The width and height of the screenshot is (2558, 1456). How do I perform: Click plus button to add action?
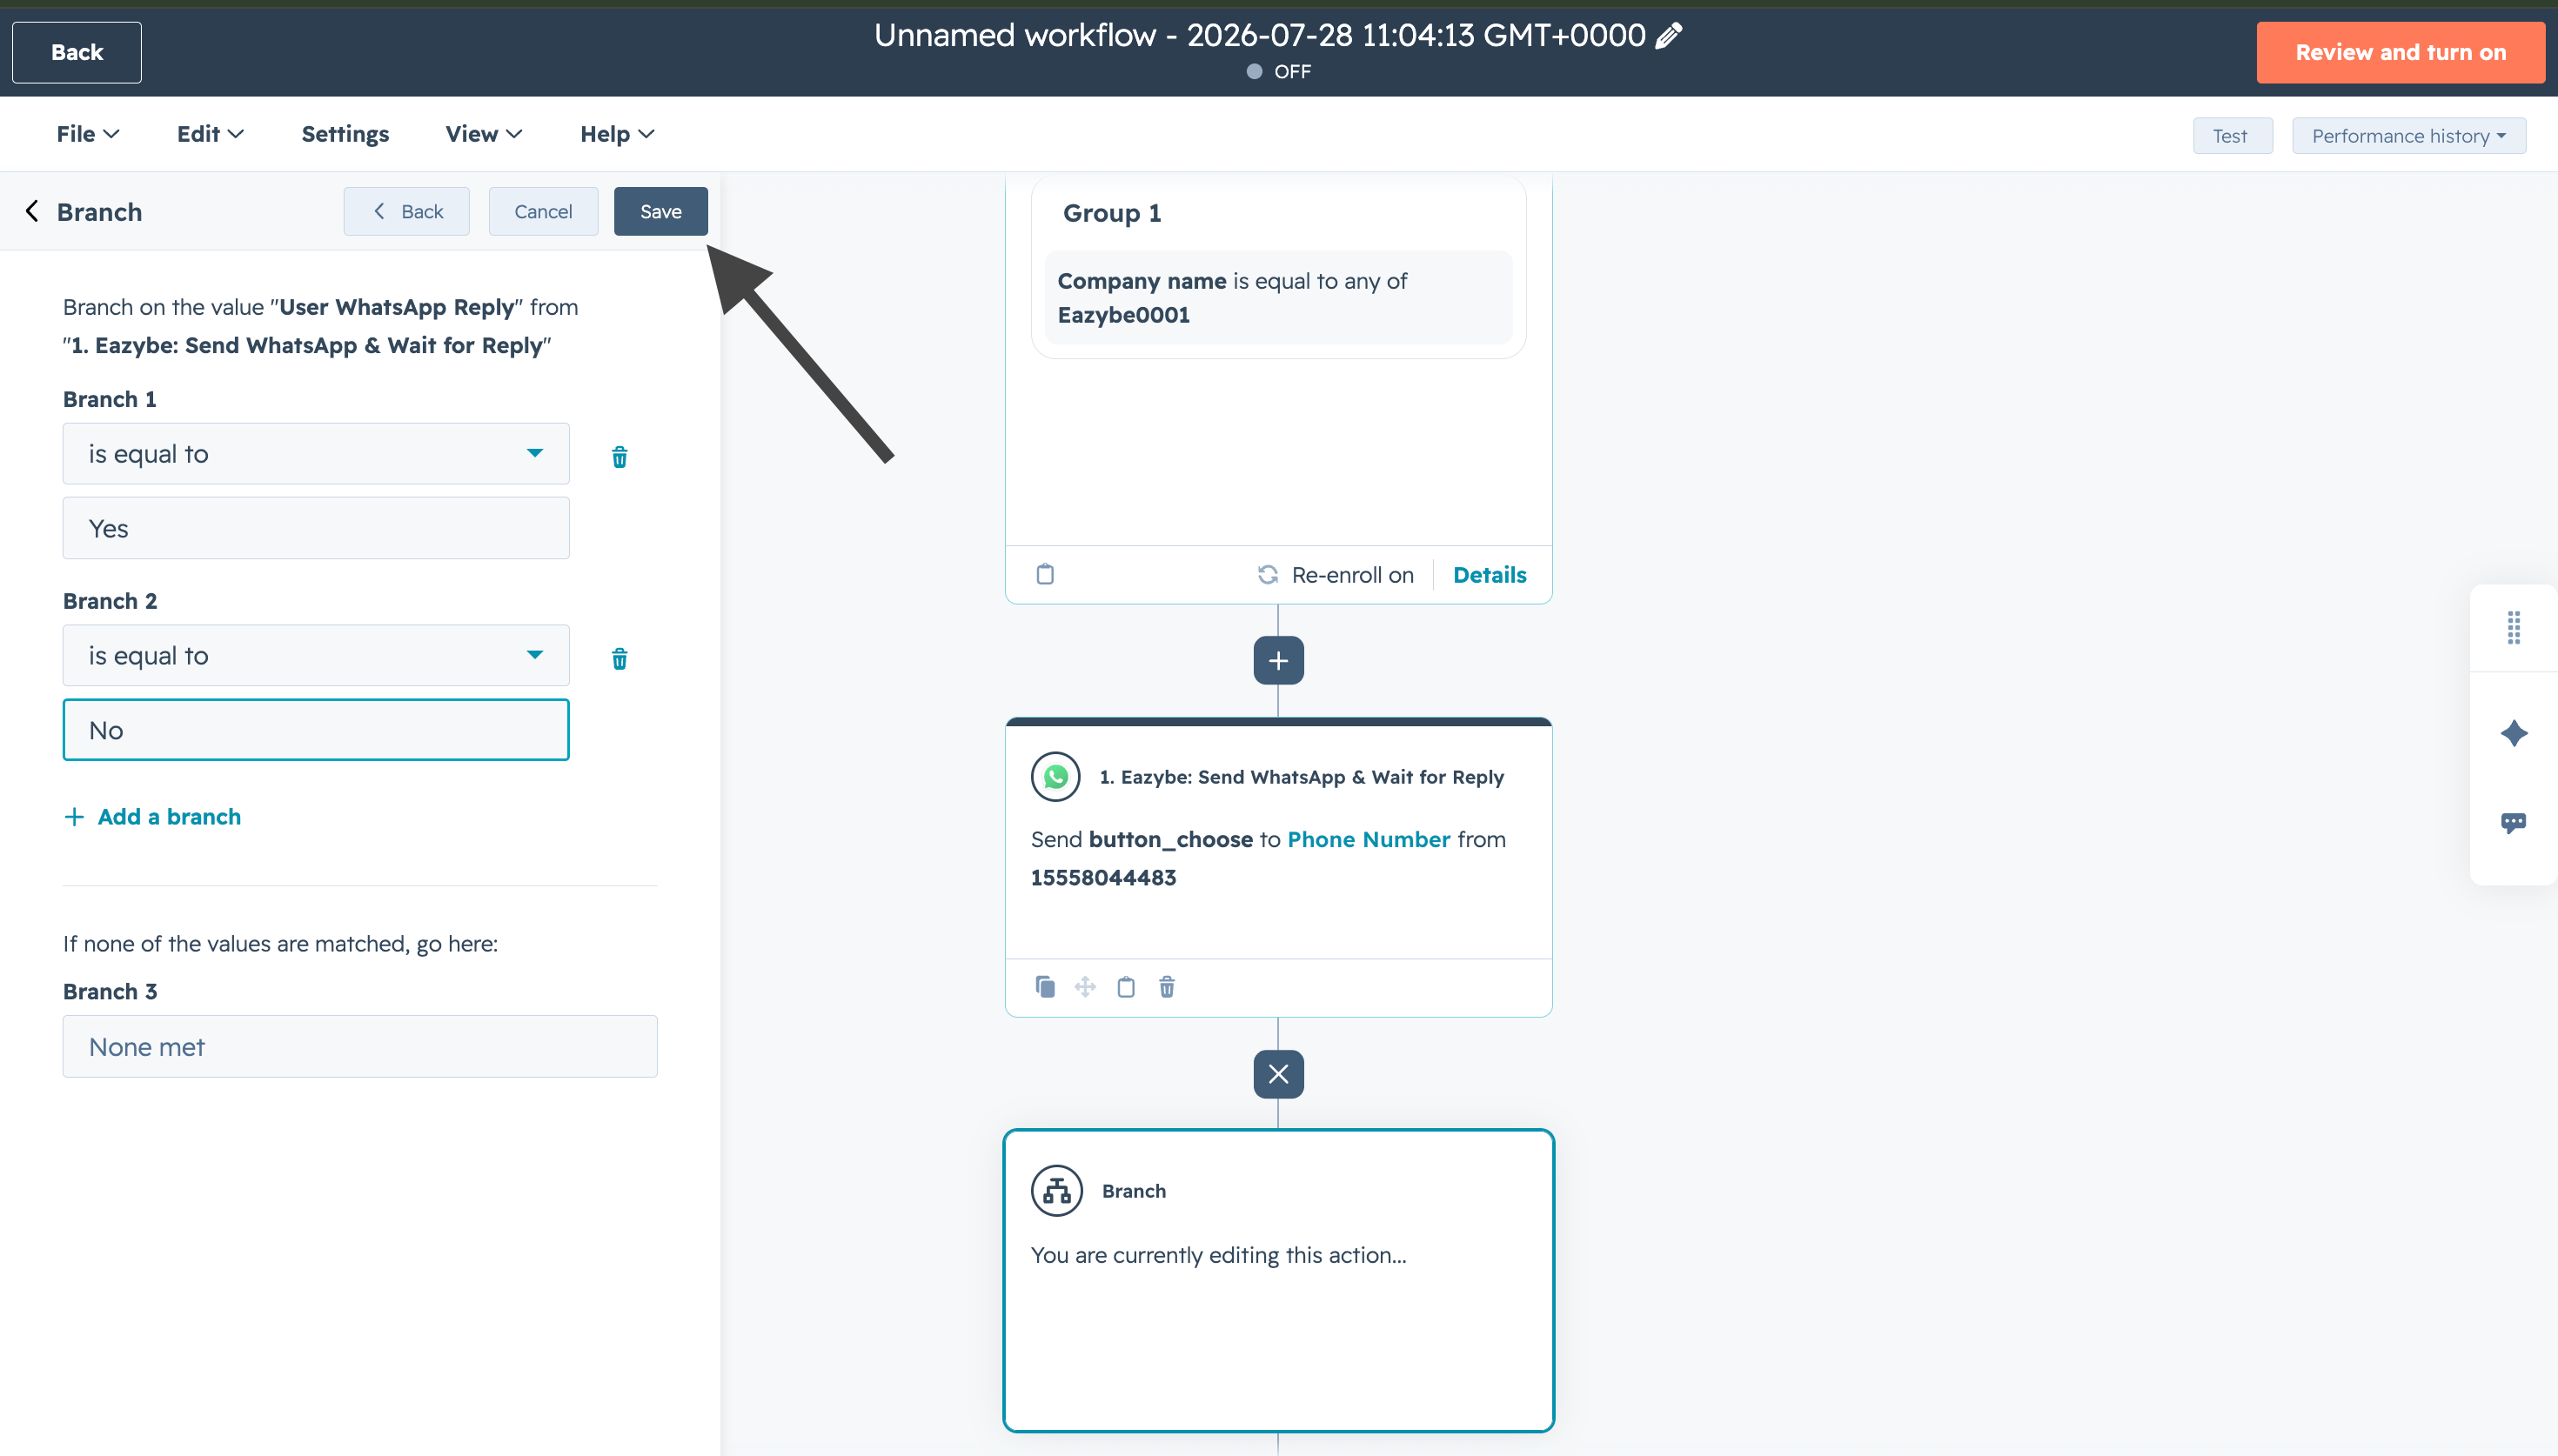1278,660
